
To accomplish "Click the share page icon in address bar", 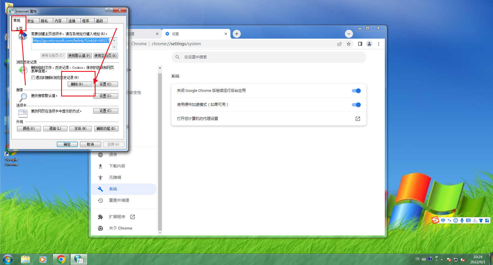I will point(339,44).
